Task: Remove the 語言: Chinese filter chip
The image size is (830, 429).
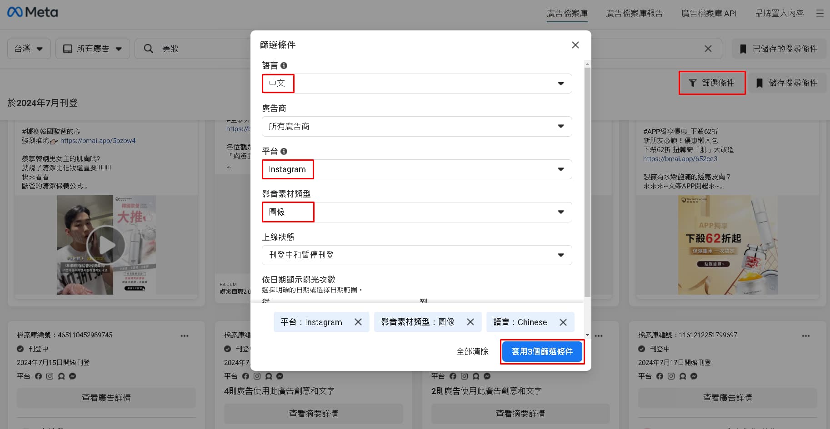Action: click(563, 322)
